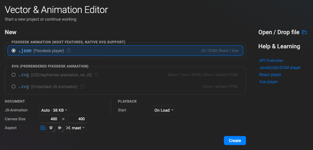Open the React player link
This screenshot has width=313, height=150.
click(x=270, y=75)
